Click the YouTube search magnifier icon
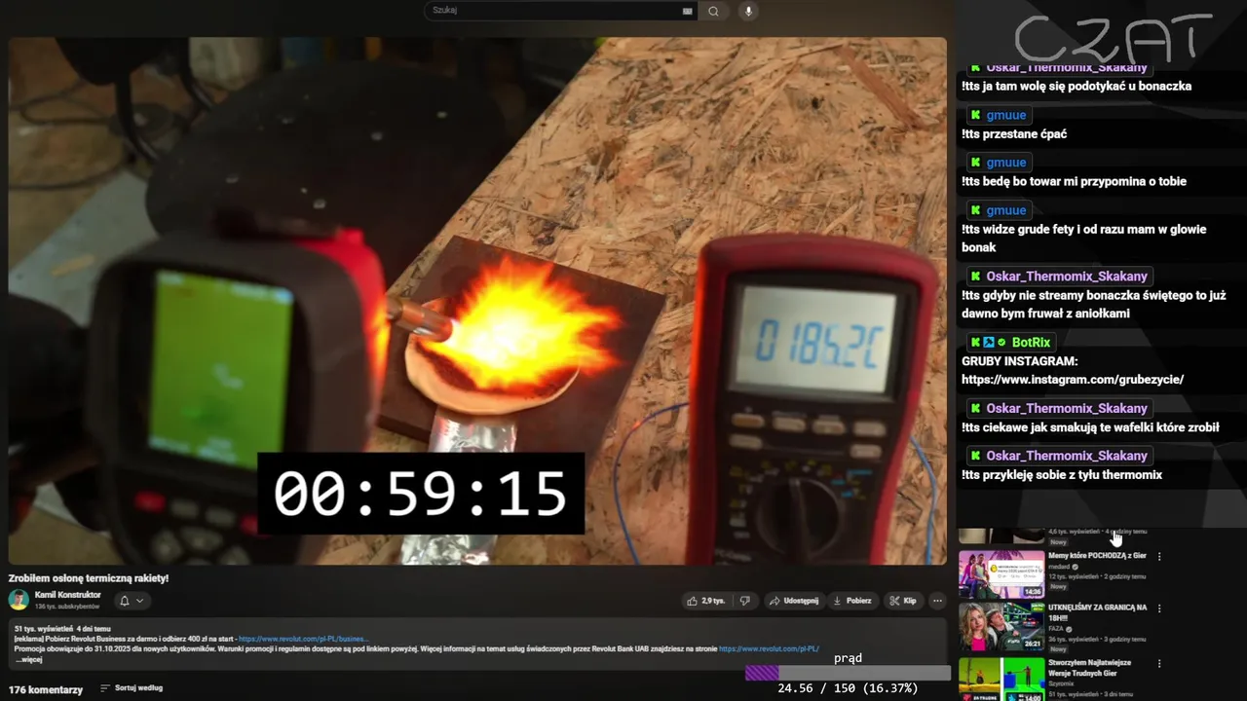Image resolution: width=1247 pixels, height=701 pixels. point(714,11)
